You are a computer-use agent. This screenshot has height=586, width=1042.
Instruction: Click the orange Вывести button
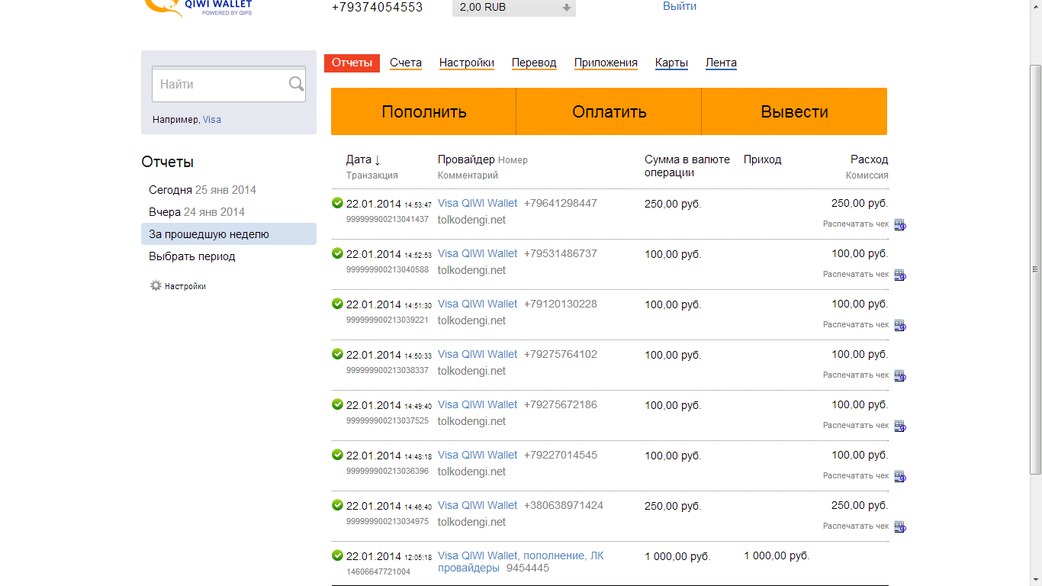click(794, 111)
